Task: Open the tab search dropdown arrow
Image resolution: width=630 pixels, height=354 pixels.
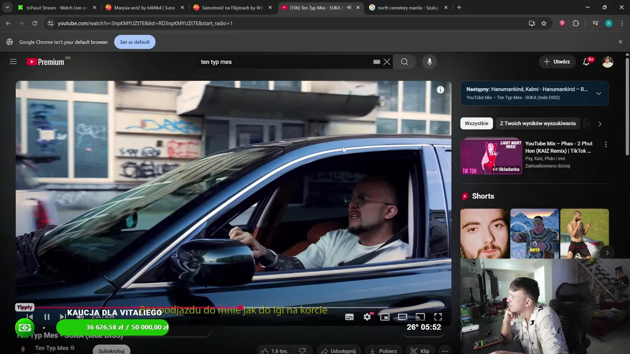Action: 7,8
